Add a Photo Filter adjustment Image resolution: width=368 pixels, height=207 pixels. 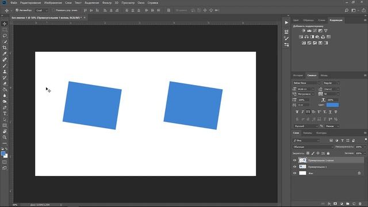click(x=317, y=37)
